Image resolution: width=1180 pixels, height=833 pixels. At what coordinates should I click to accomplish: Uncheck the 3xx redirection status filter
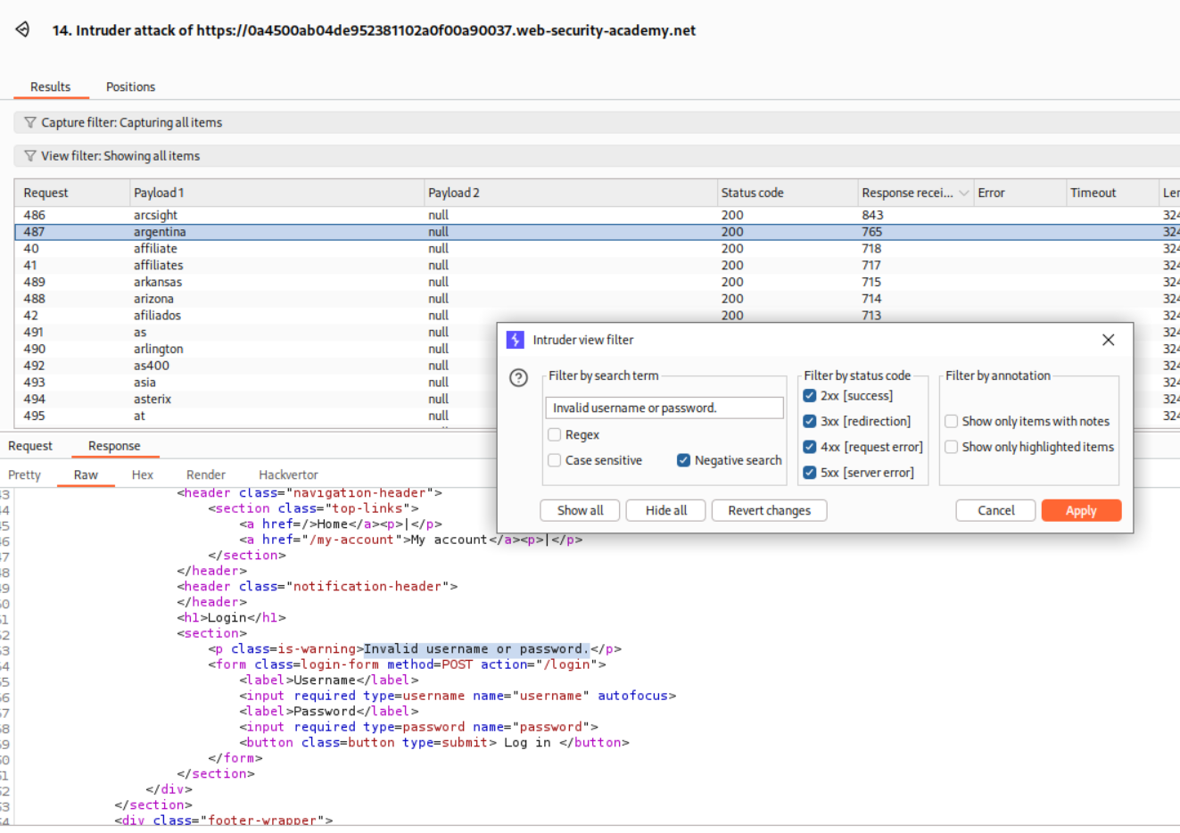810,422
